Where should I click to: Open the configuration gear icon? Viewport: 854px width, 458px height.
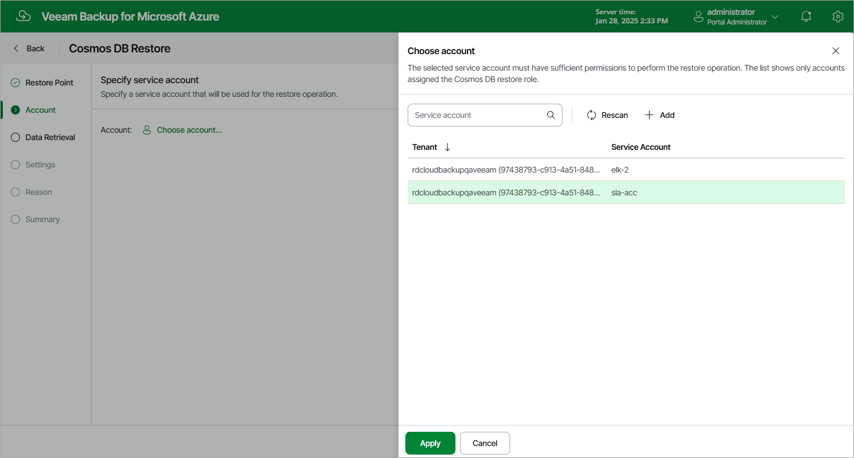click(837, 17)
